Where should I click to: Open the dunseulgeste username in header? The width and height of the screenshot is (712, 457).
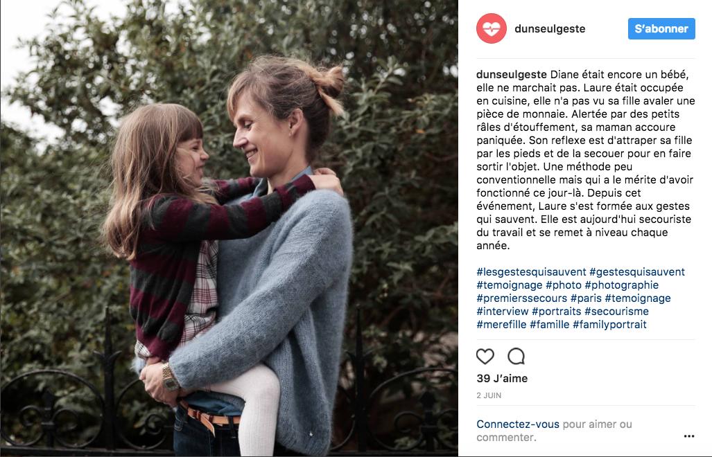(550, 28)
